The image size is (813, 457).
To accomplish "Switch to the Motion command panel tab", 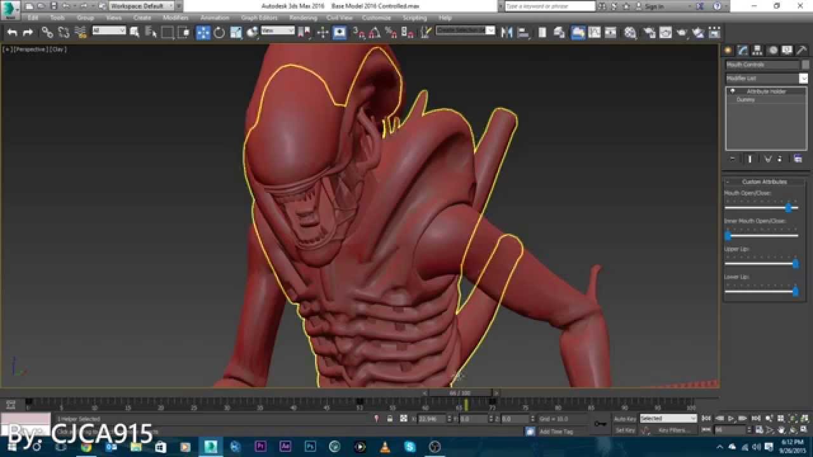I will pos(772,50).
